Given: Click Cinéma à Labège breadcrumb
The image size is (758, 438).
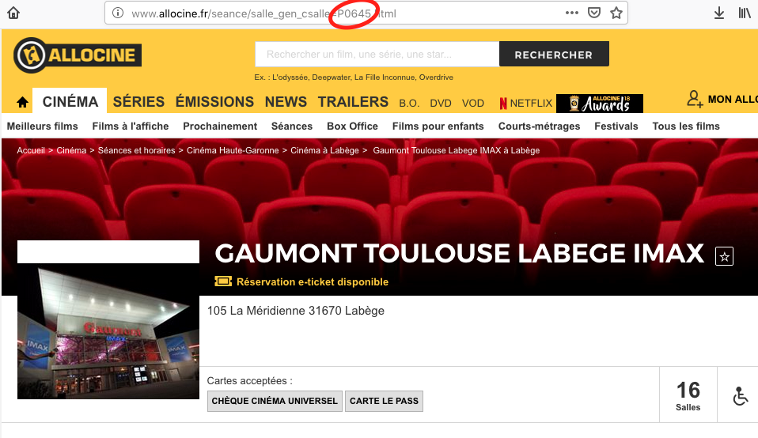Looking at the screenshot, I should click(324, 150).
